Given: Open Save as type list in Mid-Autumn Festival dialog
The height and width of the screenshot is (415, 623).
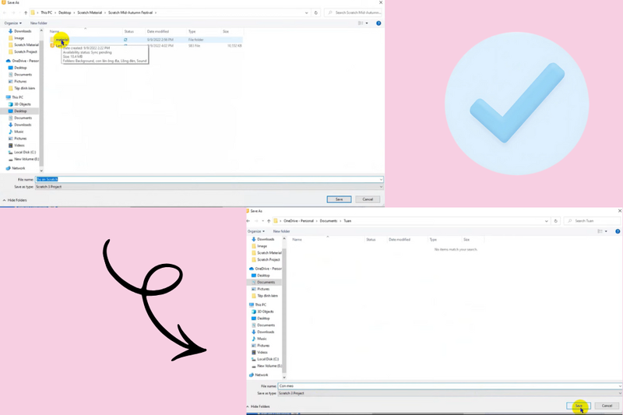Looking at the screenshot, I should click(x=209, y=187).
